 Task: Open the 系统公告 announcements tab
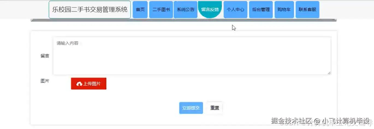(x=186, y=10)
